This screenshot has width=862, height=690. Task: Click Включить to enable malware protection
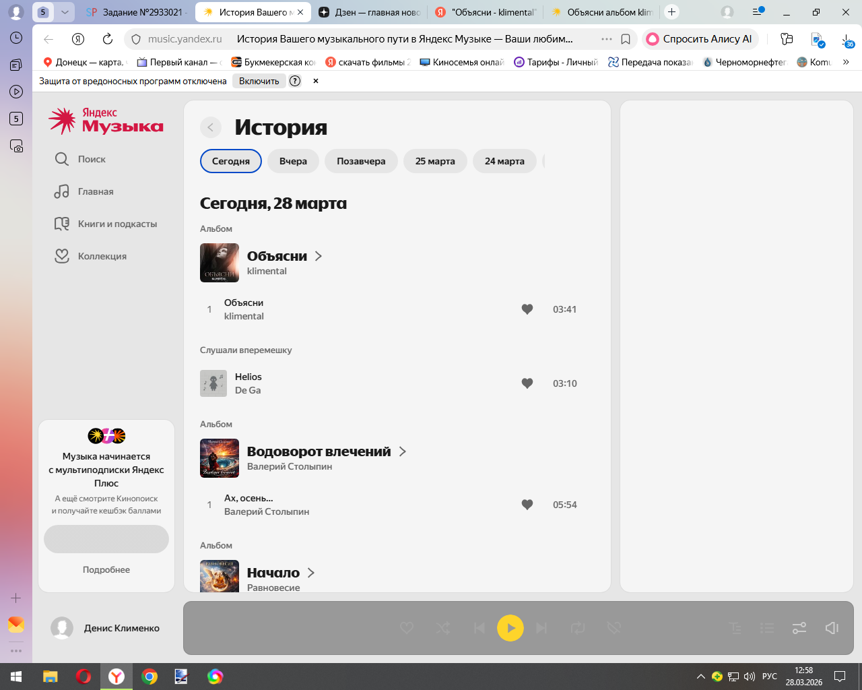tap(259, 81)
